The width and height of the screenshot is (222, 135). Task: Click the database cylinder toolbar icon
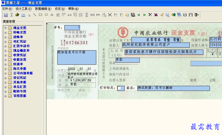coord(185,15)
